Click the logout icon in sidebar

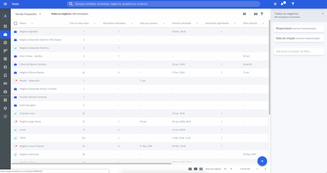point(5,116)
